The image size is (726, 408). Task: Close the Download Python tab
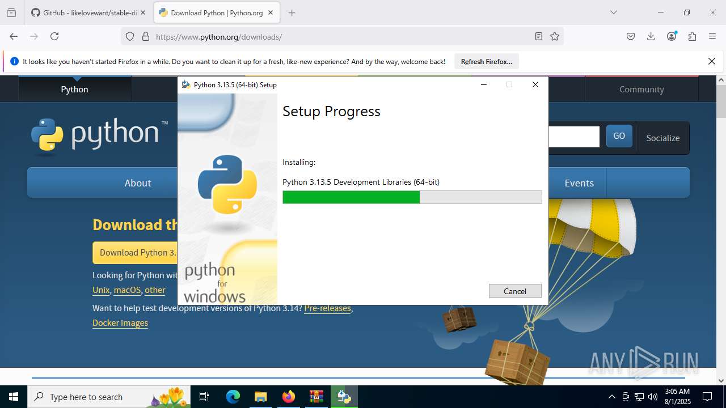tap(271, 12)
